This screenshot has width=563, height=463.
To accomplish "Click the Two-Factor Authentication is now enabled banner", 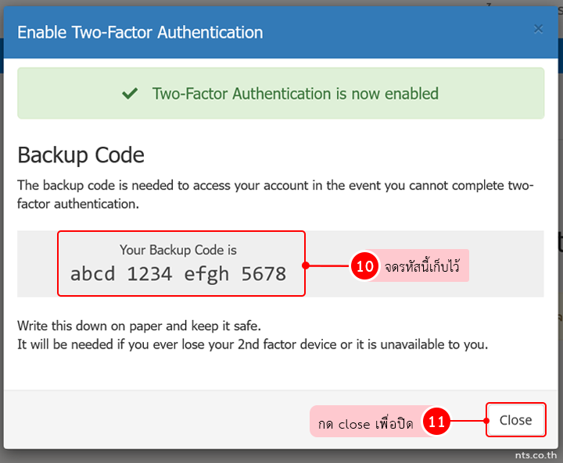I will [x=281, y=93].
